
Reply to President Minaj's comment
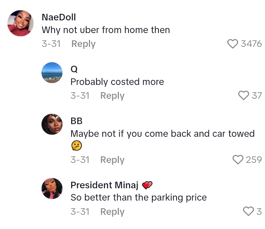pos(112,212)
